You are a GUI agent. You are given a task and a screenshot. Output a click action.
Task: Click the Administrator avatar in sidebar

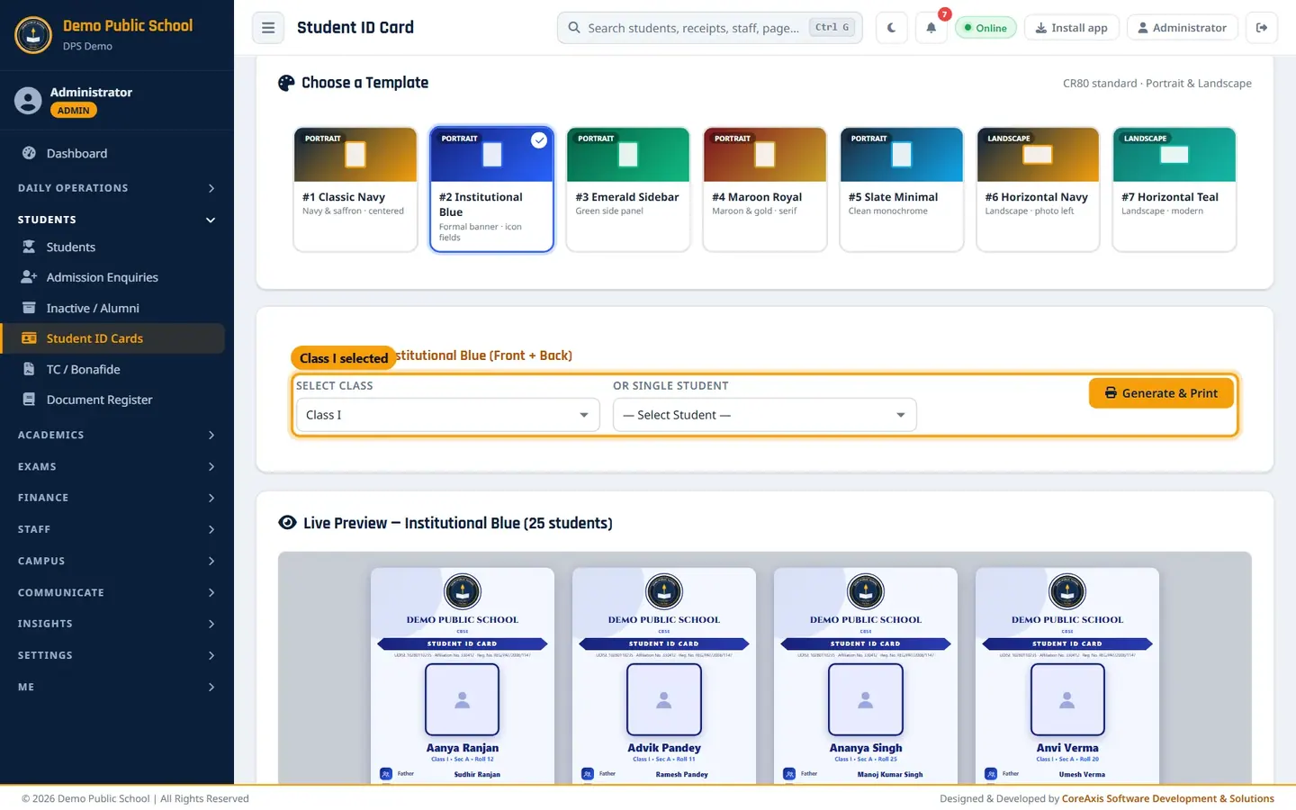click(28, 101)
